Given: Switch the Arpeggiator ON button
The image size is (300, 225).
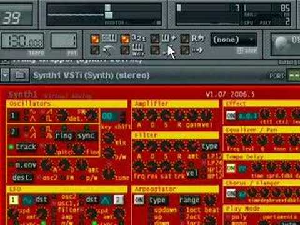Looking at the screenshot, I should 139,200.
